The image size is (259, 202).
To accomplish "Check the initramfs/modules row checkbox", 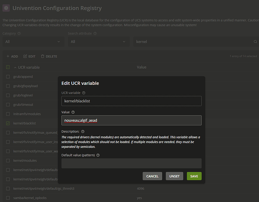I will (8, 114).
